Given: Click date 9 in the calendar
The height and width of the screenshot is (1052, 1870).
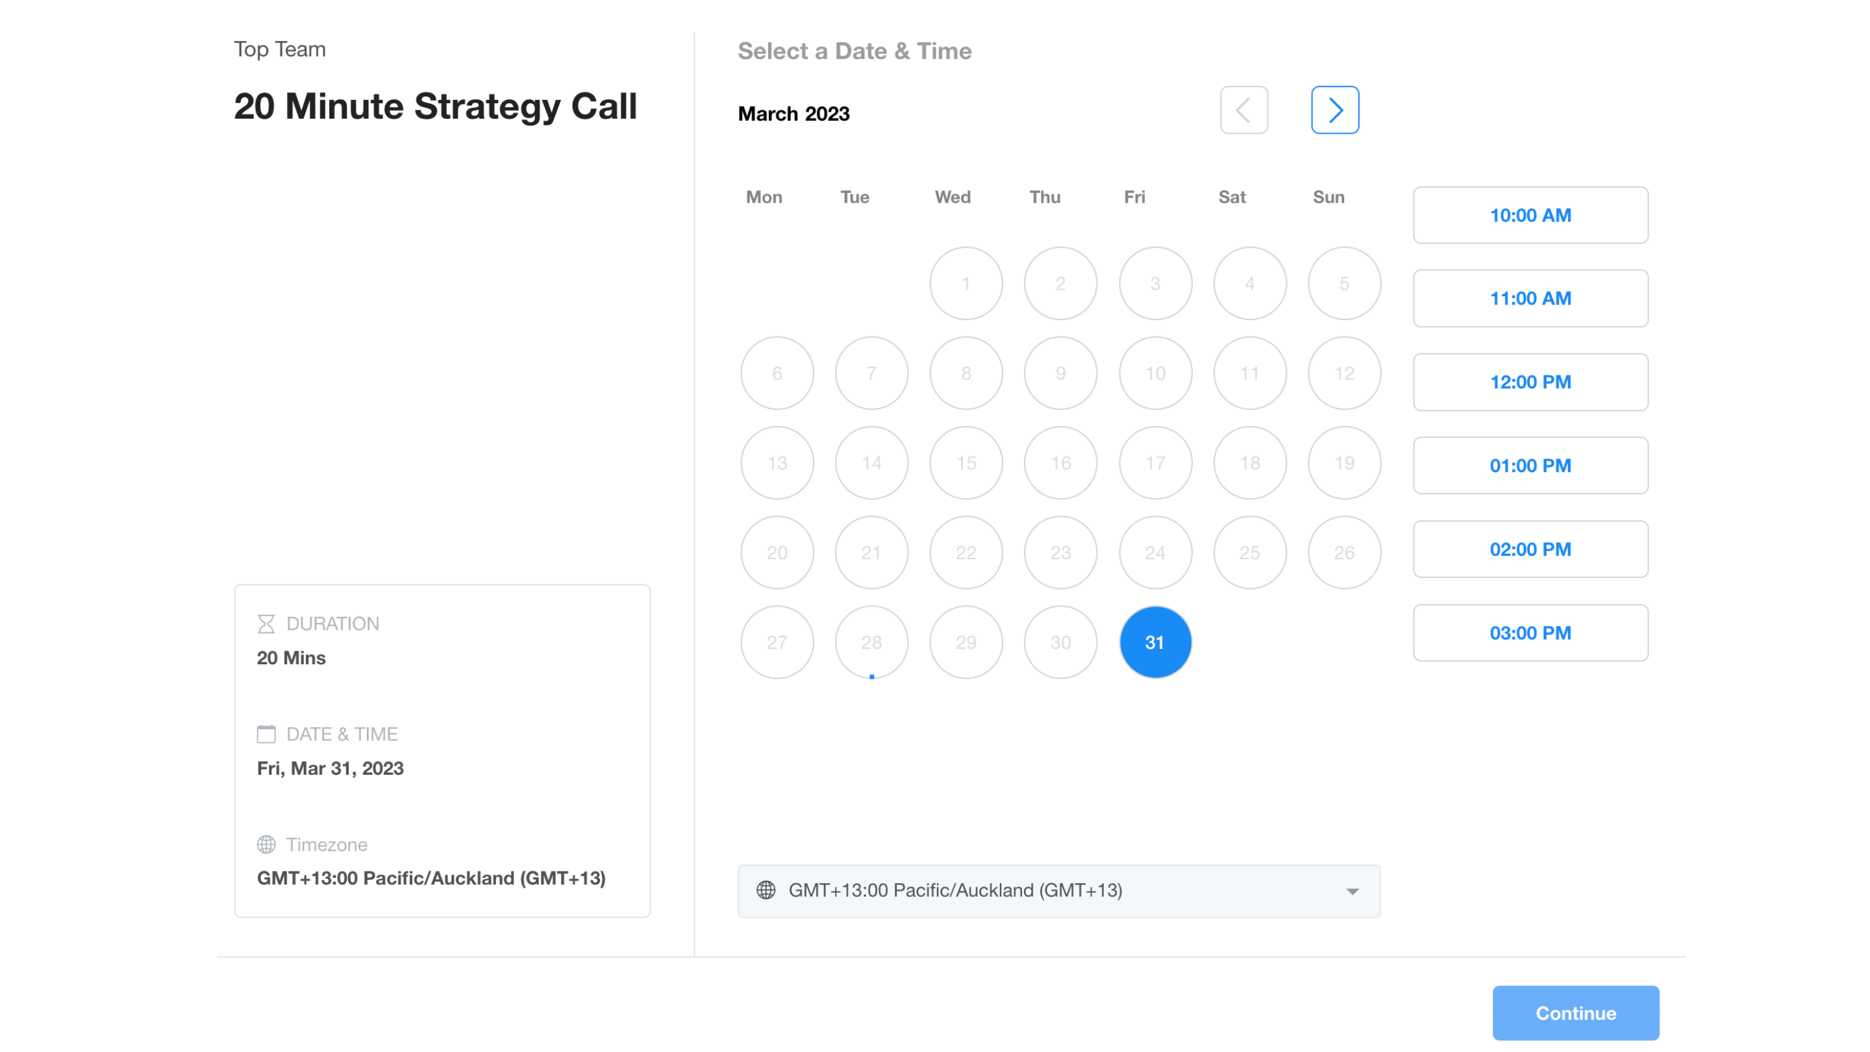Looking at the screenshot, I should coord(1060,373).
